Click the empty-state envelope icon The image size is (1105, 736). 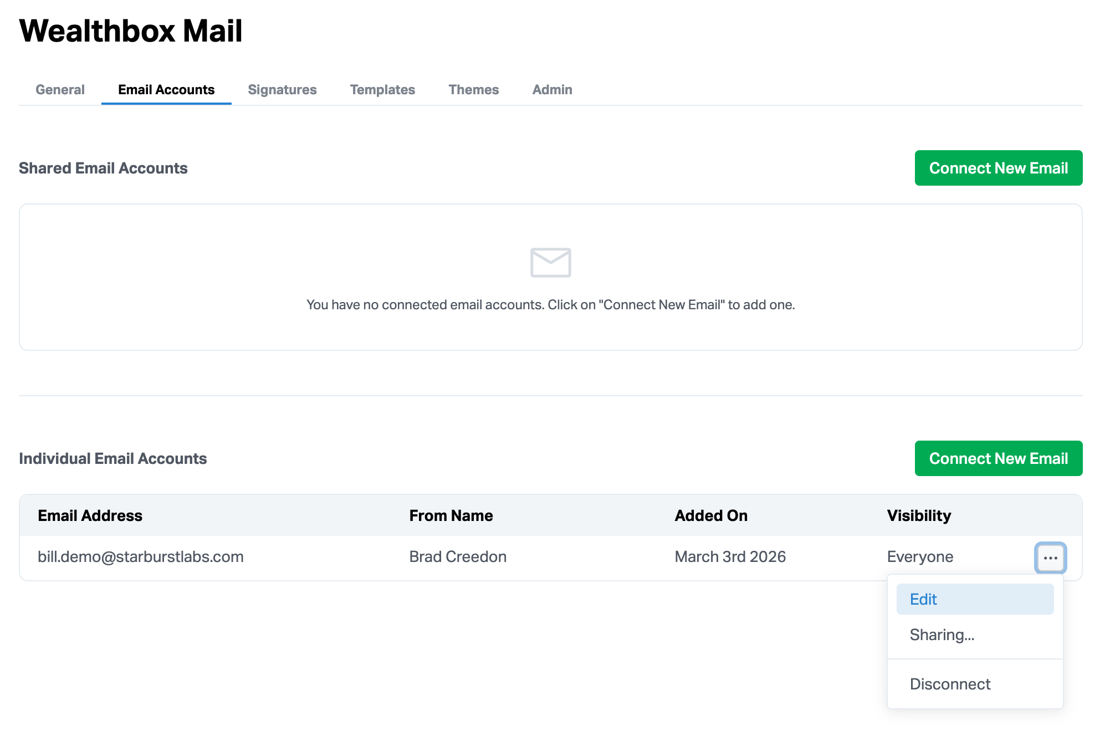550,263
